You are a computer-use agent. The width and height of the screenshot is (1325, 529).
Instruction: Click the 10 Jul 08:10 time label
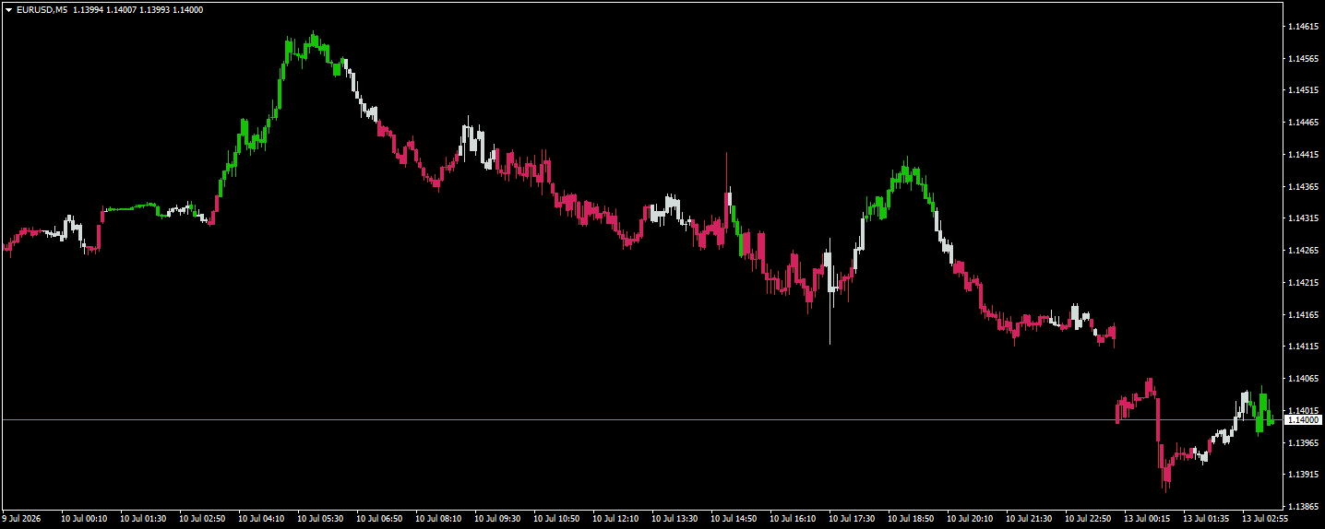(x=438, y=519)
